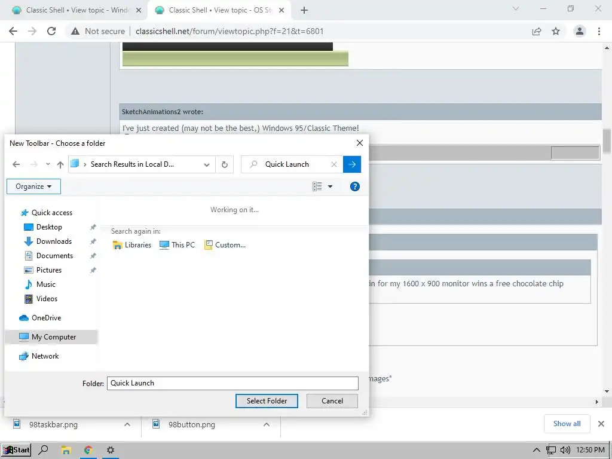Clear the Quick Launch search text
Viewport: 612px width, 459px height.
tap(334, 164)
